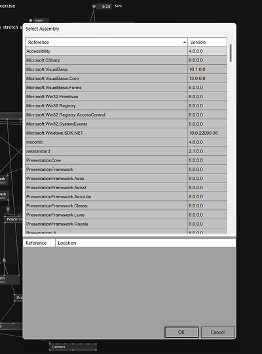Sort by the Reference column header
This screenshot has height=354, width=262.
coord(106,43)
